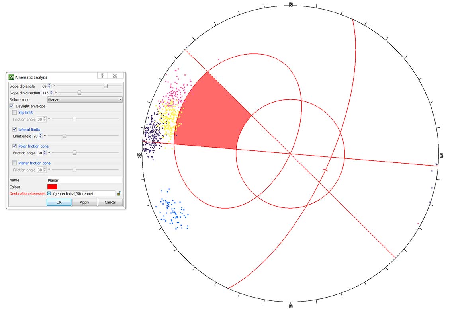Click the Limit angle slider handle
The image size is (454, 310).
(x=64, y=136)
